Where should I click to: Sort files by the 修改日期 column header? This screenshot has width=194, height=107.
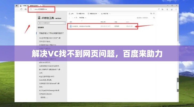[x=103, y=22]
